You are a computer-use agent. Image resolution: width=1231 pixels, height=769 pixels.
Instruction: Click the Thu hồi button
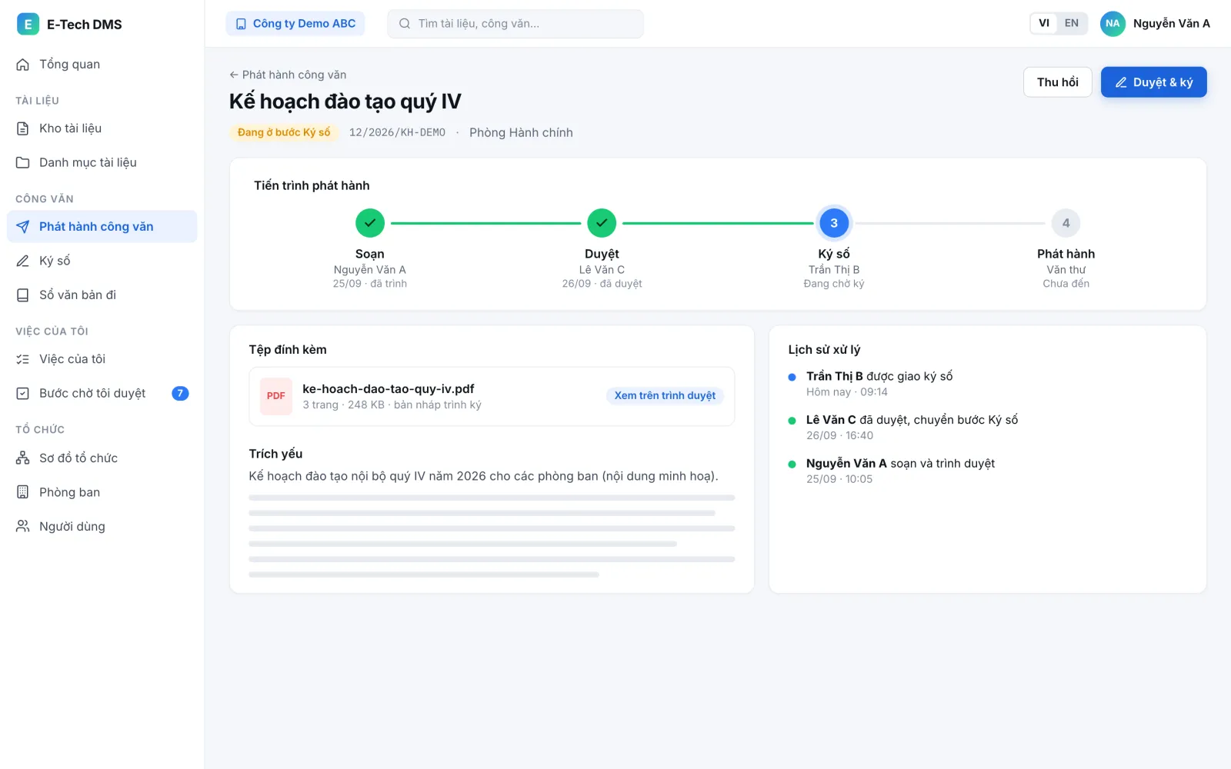tap(1058, 82)
